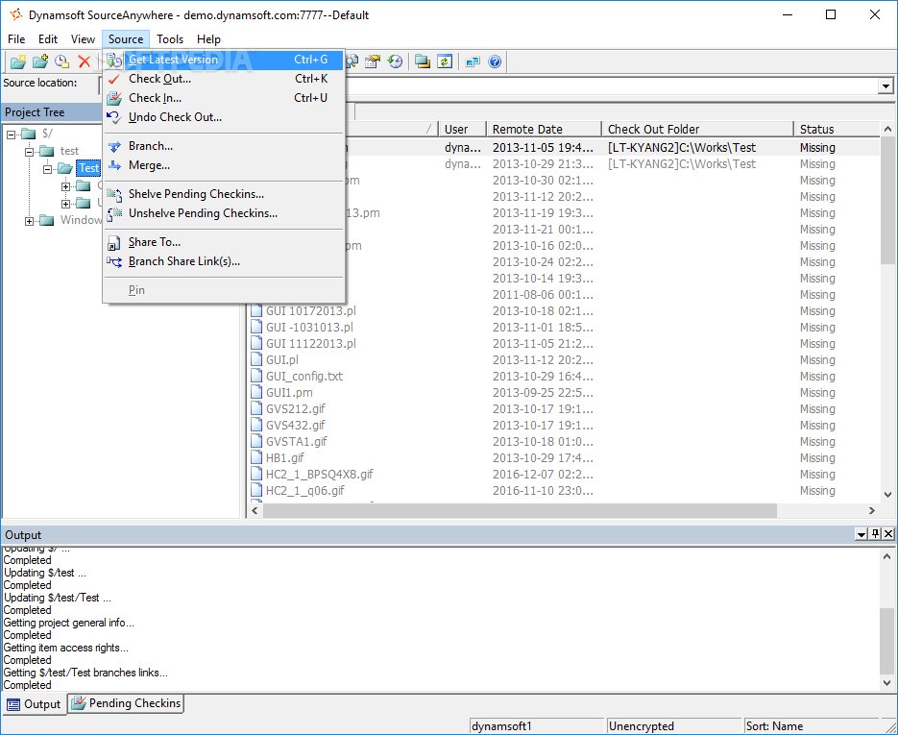Click the clock-with-folder toolbar icon

coord(61,61)
